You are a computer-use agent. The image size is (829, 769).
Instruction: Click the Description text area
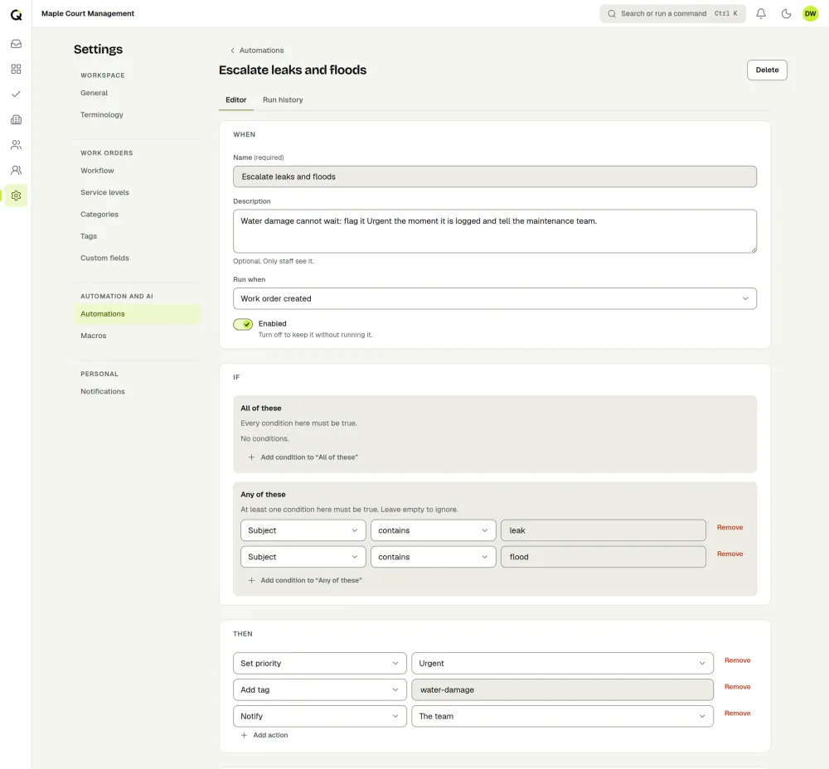495,231
